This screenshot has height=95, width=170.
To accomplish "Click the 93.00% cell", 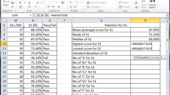I will pyautogui.click(x=33, y=67).
